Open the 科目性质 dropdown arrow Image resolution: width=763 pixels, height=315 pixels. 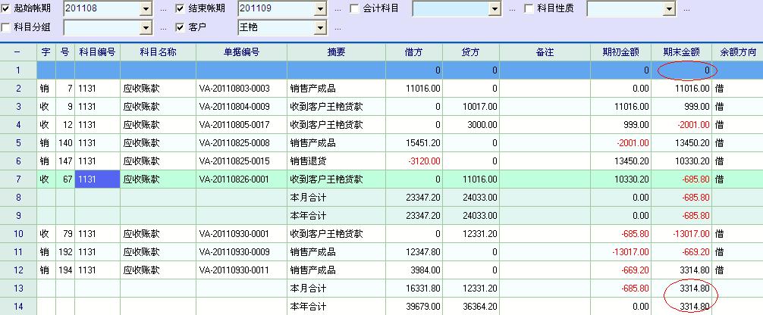tap(668, 9)
